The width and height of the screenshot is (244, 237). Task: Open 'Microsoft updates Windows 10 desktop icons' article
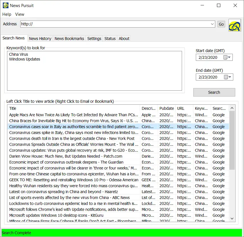click(56, 215)
